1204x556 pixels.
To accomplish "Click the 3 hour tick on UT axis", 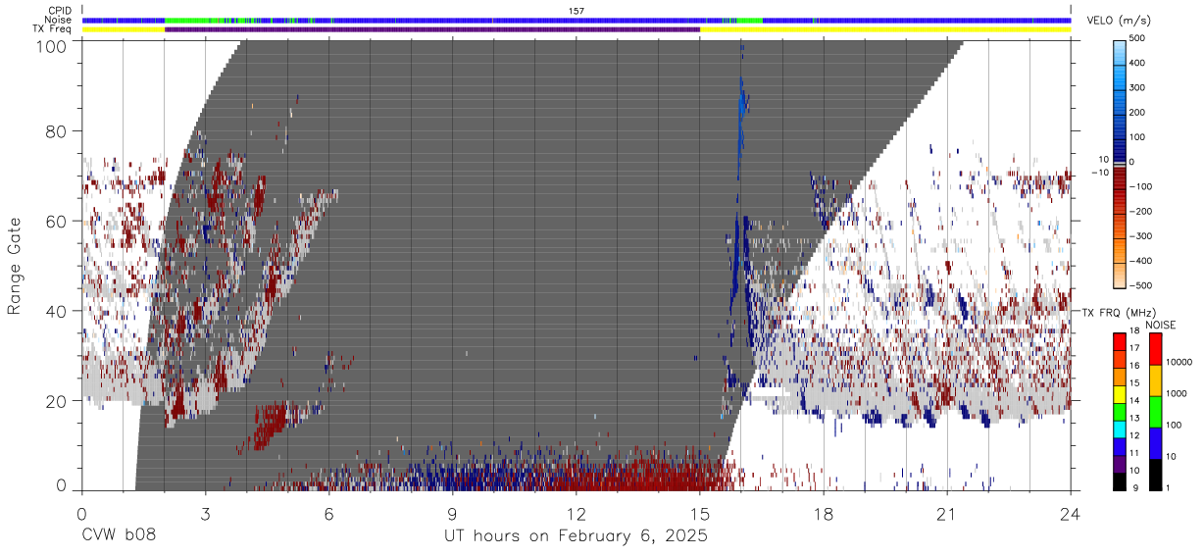I will pyautogui.click(x=205, y=513).
